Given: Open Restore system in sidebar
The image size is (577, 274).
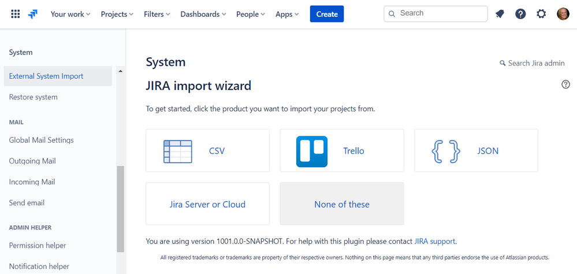Looking at the screenshot, I should 33,97.
